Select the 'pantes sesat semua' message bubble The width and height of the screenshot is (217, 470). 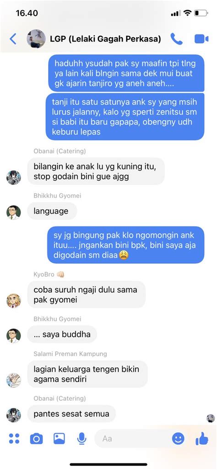(x=71, y=414)
